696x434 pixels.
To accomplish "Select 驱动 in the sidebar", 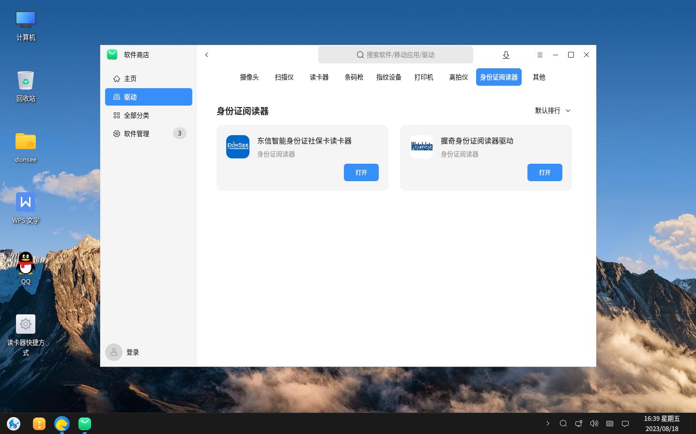I will 130,97.
